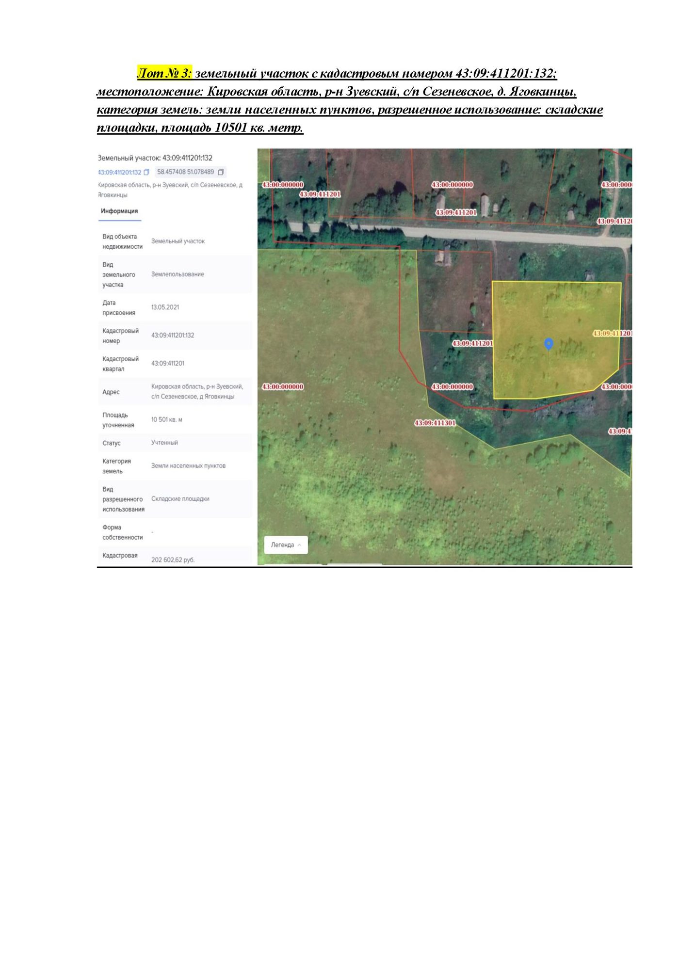Image resolution: width=679 pixels, height=960 pixels.
Task: Click cadastral value '202 602,62 руб.'
Action: click(x=173, y=560)
